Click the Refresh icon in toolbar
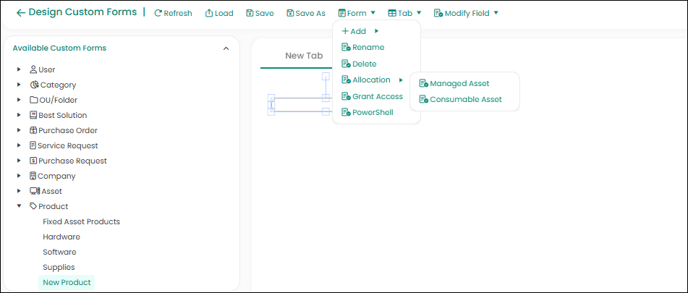 (158, 13)
